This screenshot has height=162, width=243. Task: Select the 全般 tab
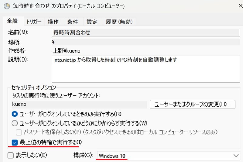(x=12, y=21)
